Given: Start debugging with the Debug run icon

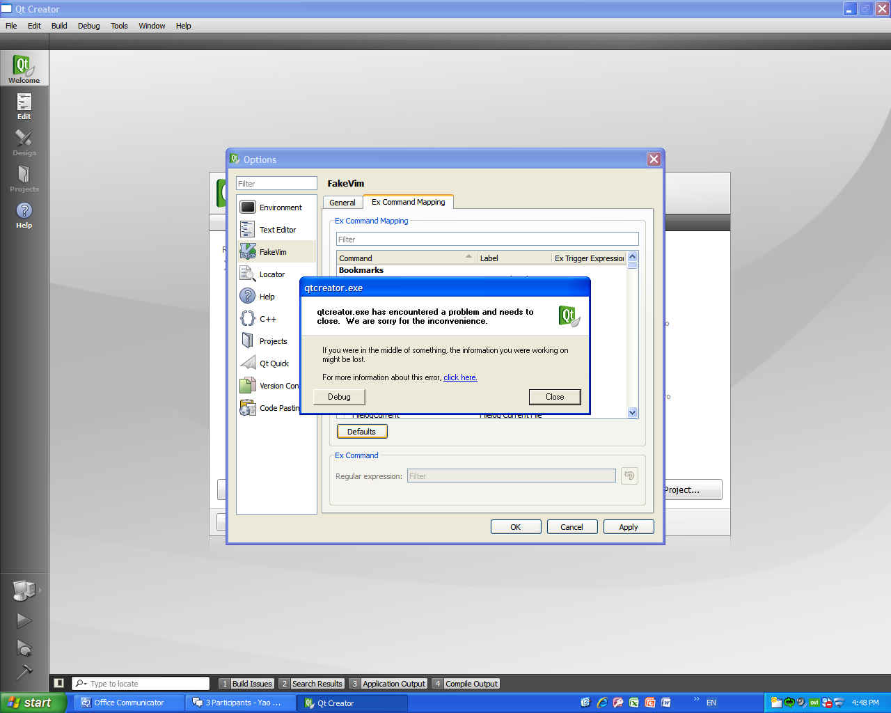Looking at the screenshot, I should [24, 648].
